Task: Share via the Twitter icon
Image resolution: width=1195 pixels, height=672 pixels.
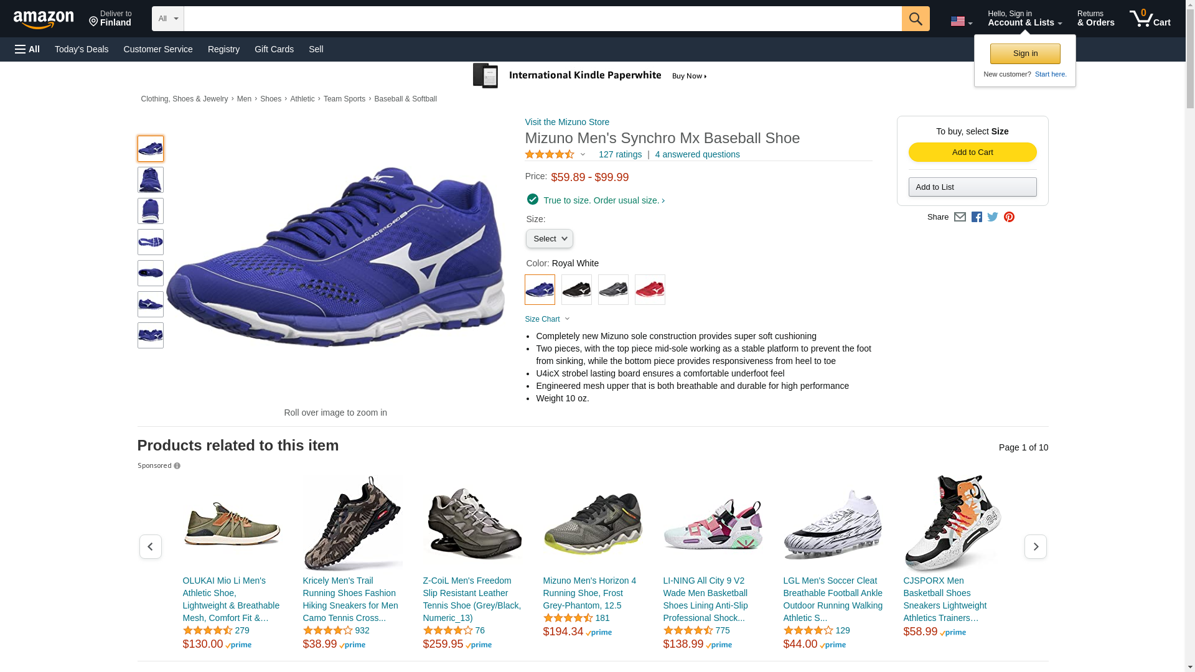Action: [x=993, y=217]
